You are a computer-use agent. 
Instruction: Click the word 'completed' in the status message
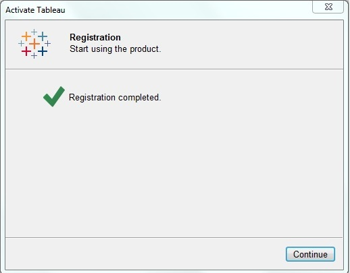pyautogui.click(x=140, y=98)
